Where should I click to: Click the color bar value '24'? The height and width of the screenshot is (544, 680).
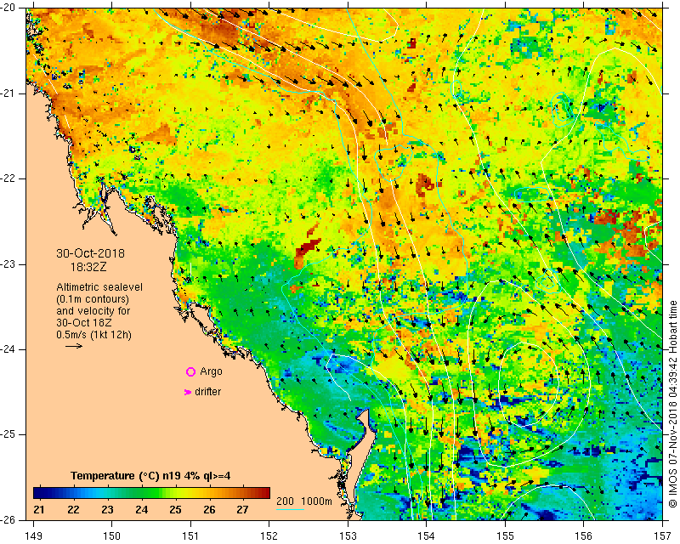[x=141, y=509]
